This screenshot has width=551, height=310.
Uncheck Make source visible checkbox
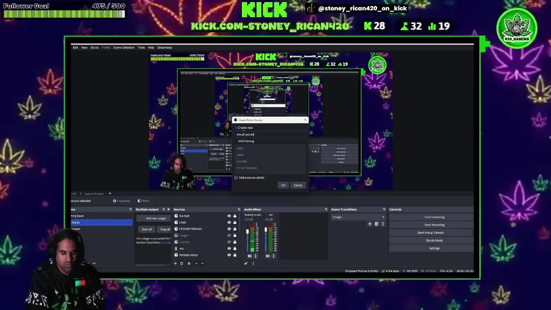pyautogui.click(x=236, y=177)
